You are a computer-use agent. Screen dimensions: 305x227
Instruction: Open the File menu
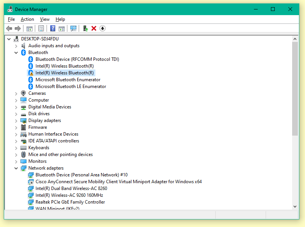pos(11,19)
